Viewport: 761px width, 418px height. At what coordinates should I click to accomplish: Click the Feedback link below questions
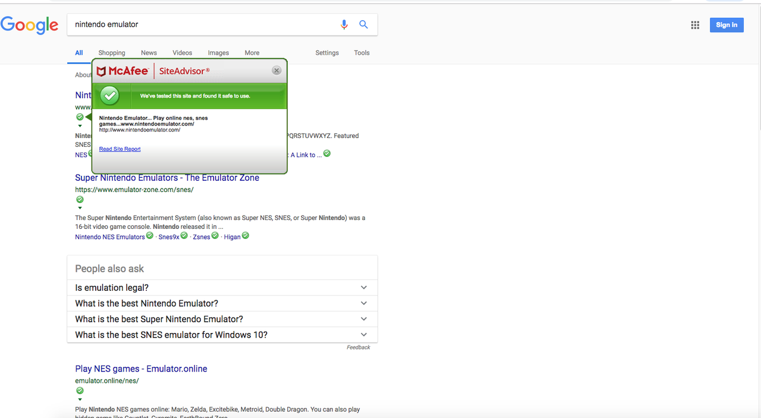click(x=359, y=347)
